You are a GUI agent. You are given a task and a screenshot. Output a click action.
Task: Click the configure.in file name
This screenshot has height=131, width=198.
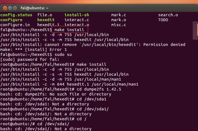click(x=14, y=25)
